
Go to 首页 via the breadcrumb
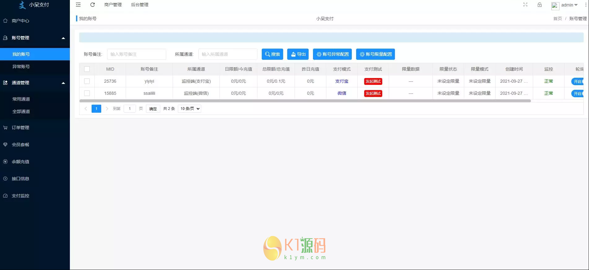(x=558, y=19)
